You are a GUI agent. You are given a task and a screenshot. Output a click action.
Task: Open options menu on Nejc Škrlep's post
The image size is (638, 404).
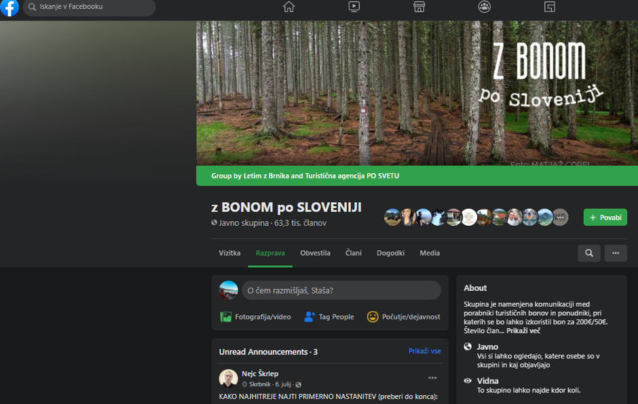click(432, 377)
